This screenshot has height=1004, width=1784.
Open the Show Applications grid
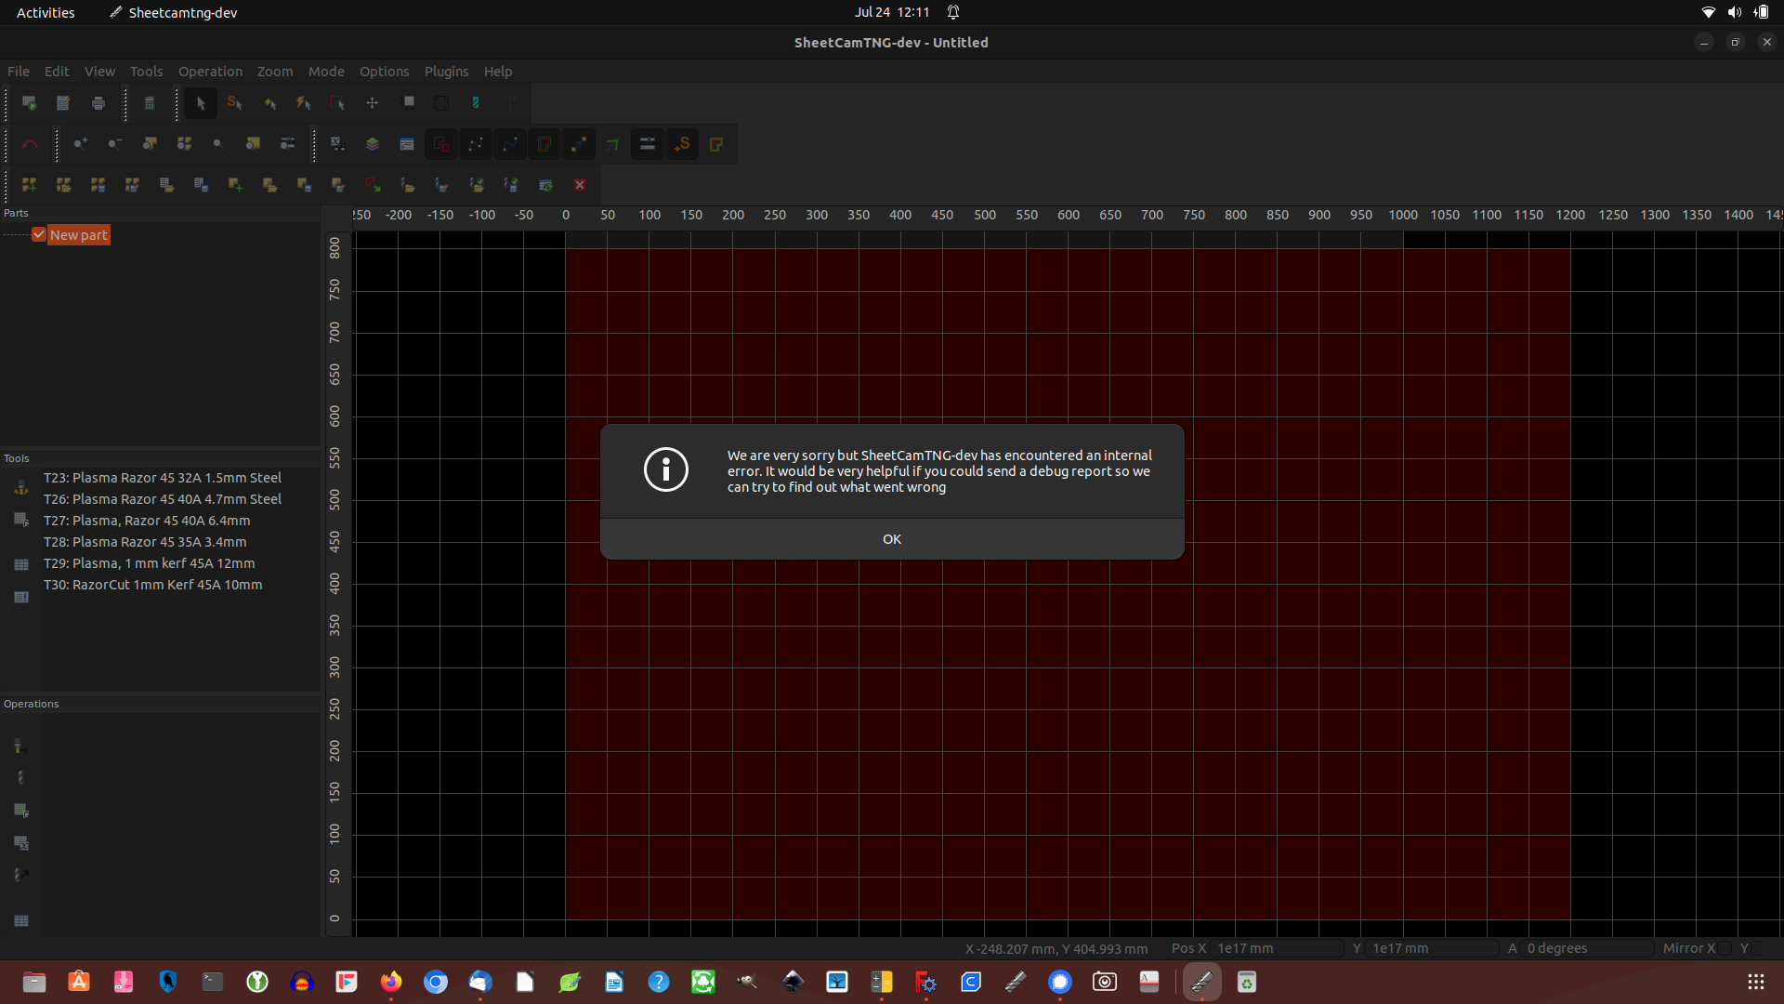[1755, 982]
